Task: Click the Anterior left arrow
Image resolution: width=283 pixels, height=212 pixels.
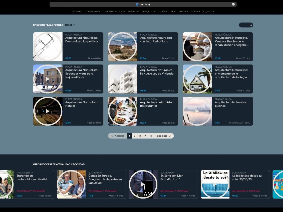Action: click(x=112, y=136)
